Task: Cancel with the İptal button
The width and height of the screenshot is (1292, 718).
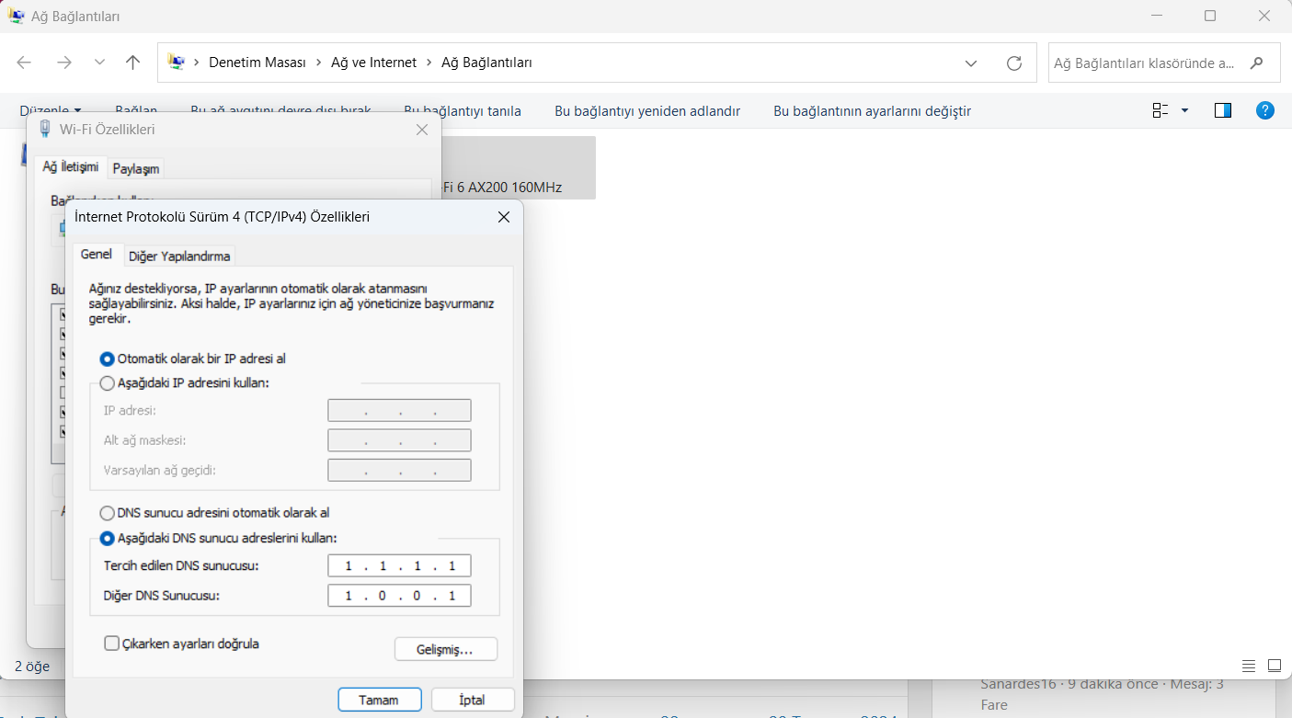Action: point(473,700)
